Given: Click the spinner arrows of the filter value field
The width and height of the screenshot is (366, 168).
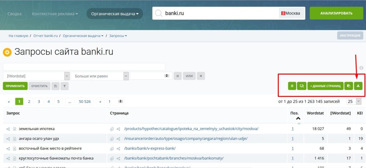Looking at the screenshot, I should tap(167, 76).
